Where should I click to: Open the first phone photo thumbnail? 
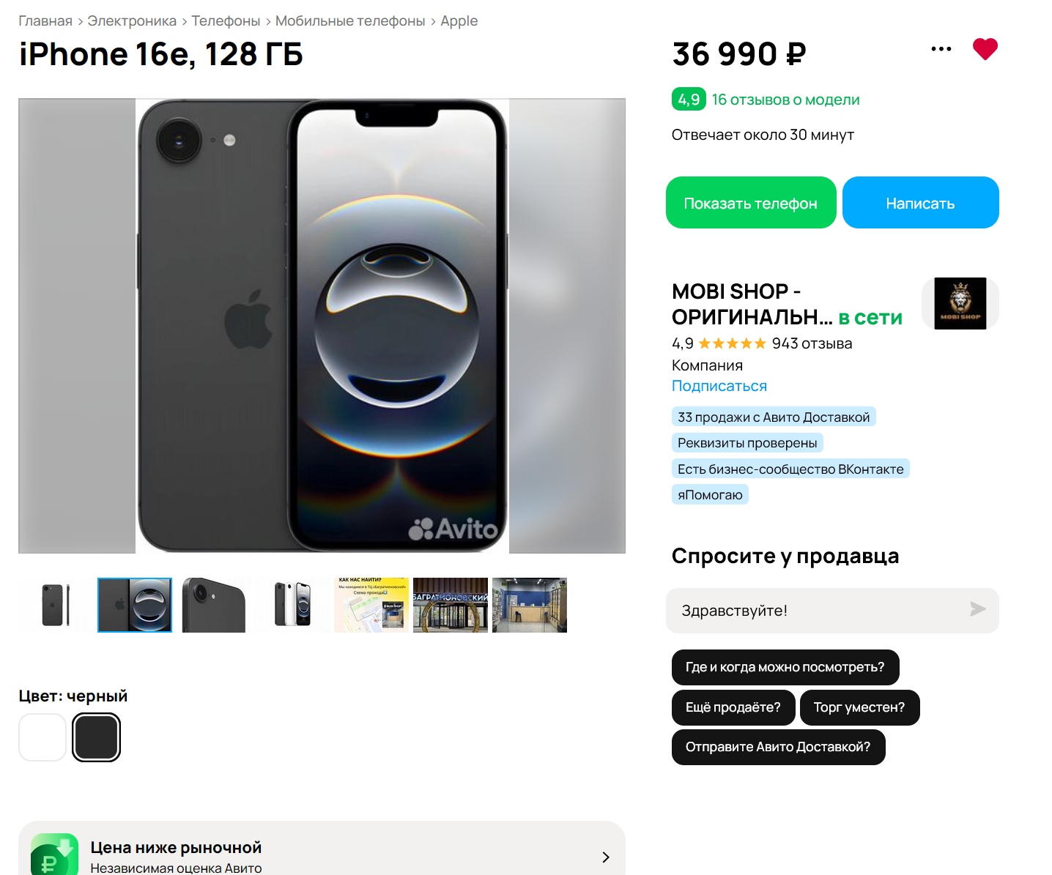click(x=55, y=605)
